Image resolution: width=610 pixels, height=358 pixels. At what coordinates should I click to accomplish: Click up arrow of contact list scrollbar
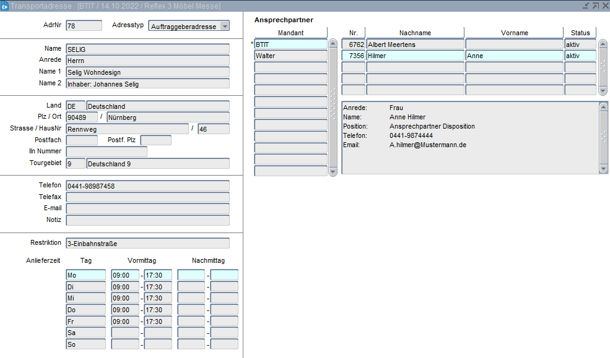[x=603, y=44]
